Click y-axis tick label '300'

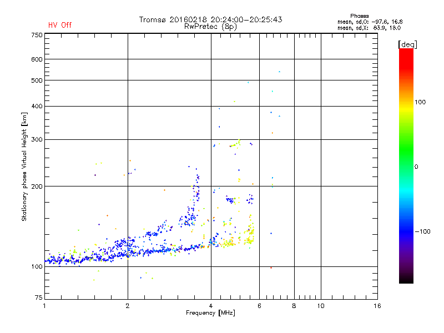37,139
